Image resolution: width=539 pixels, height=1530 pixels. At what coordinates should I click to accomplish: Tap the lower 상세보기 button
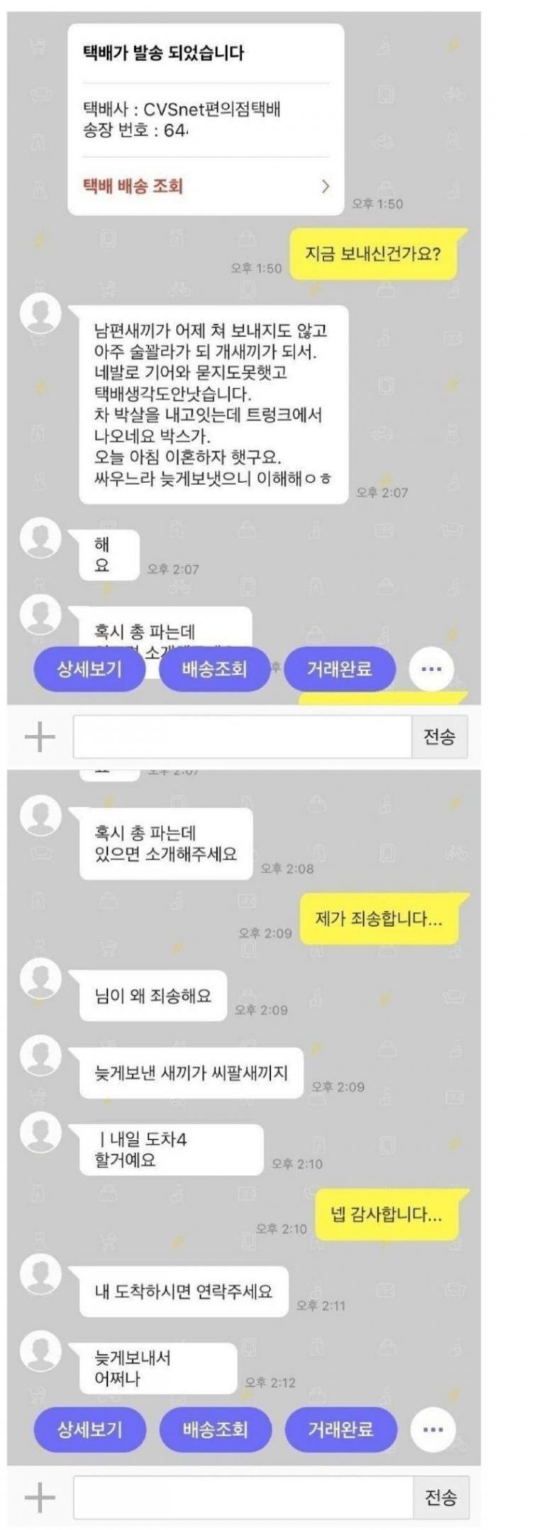[90, 1429]
